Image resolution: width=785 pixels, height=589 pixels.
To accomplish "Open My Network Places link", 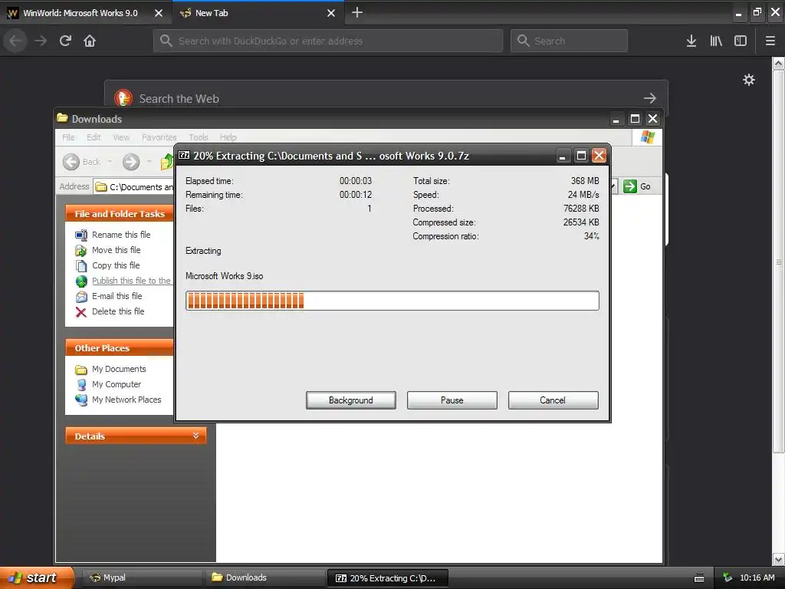I will click(126, 400).
